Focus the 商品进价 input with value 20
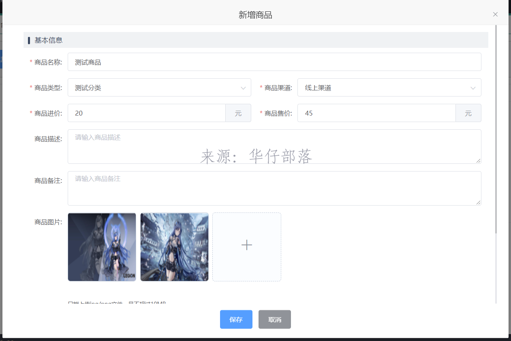The height and width of the screenshot is (341, 511). 147,113
